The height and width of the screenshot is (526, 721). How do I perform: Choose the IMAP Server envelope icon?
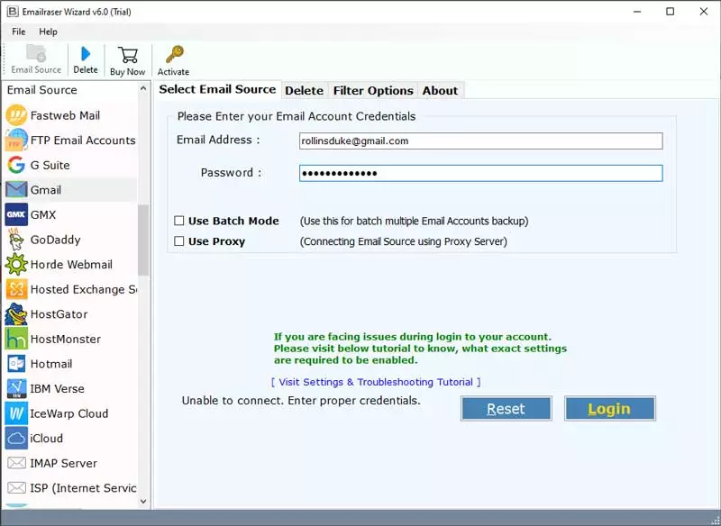pos(16,463)
